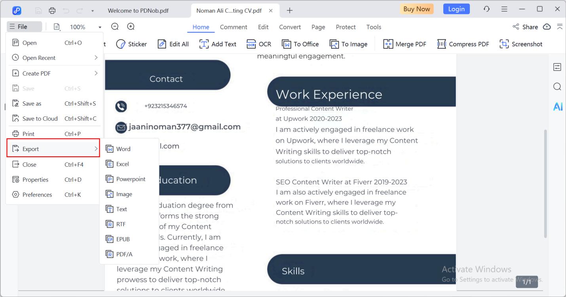Click the Buy Now button
The height and width of the screenshot is (297, 566).
(416, 9)
